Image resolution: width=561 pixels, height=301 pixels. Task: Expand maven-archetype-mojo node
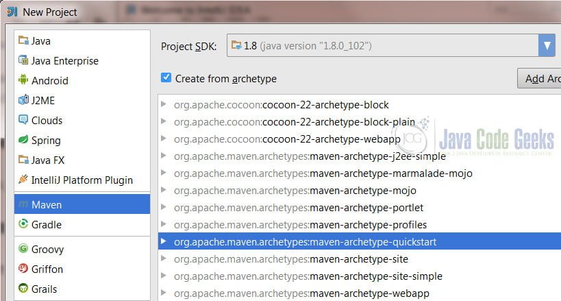pyautogui.click(x=164, y=190)
